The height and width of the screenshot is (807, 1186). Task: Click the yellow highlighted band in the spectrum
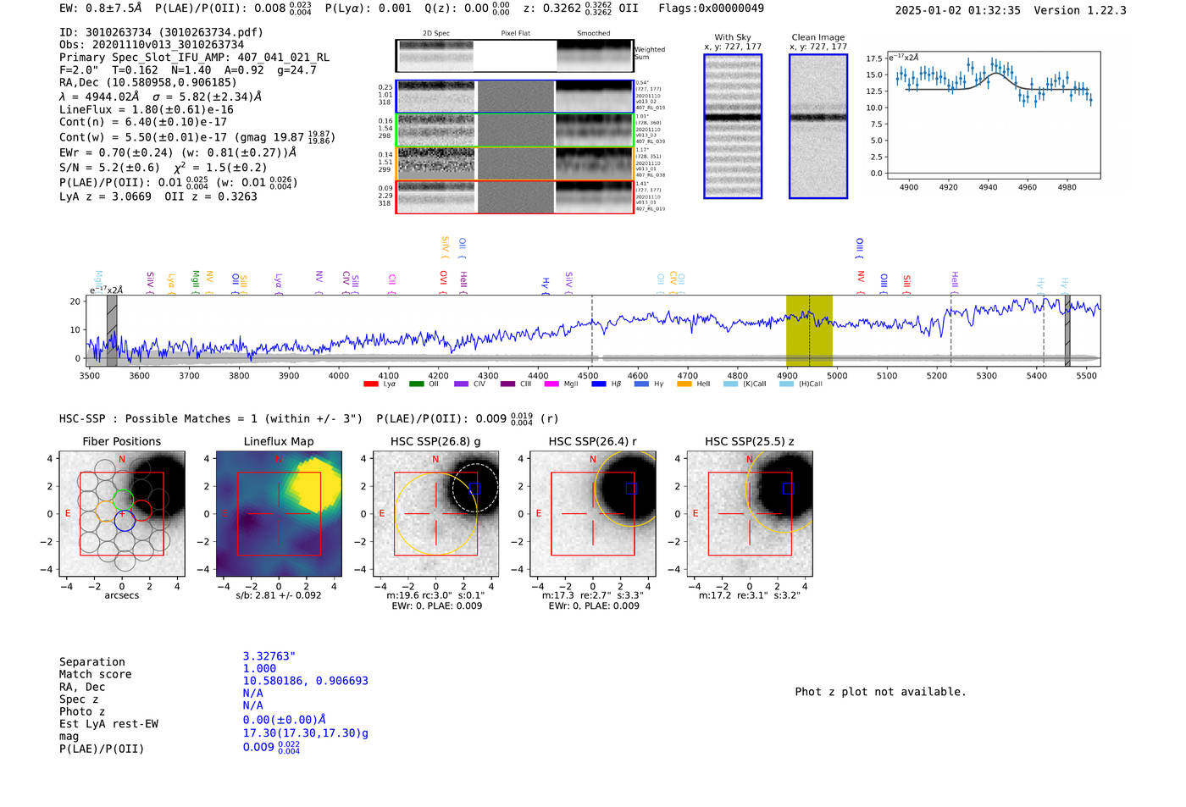809,330
